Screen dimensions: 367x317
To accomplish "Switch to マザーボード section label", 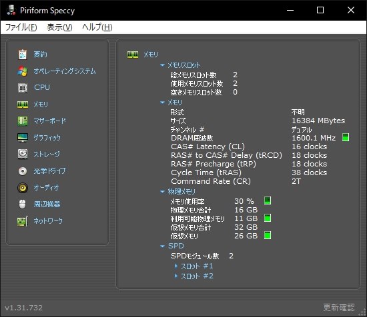I will pyautogui.click(x=49, y=121).
